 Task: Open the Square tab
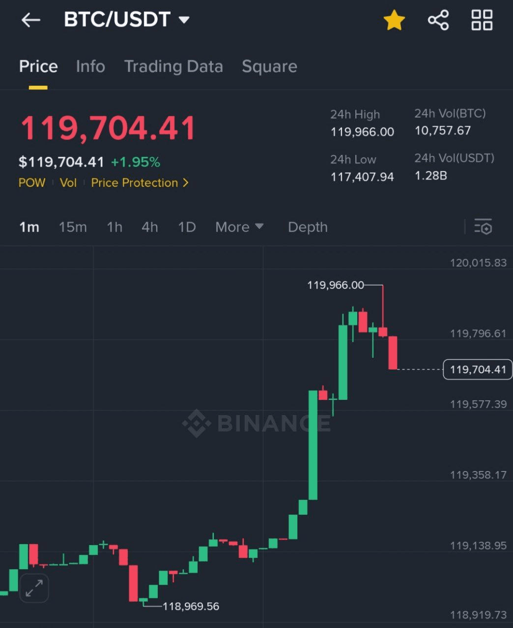[x=269, y=67]
